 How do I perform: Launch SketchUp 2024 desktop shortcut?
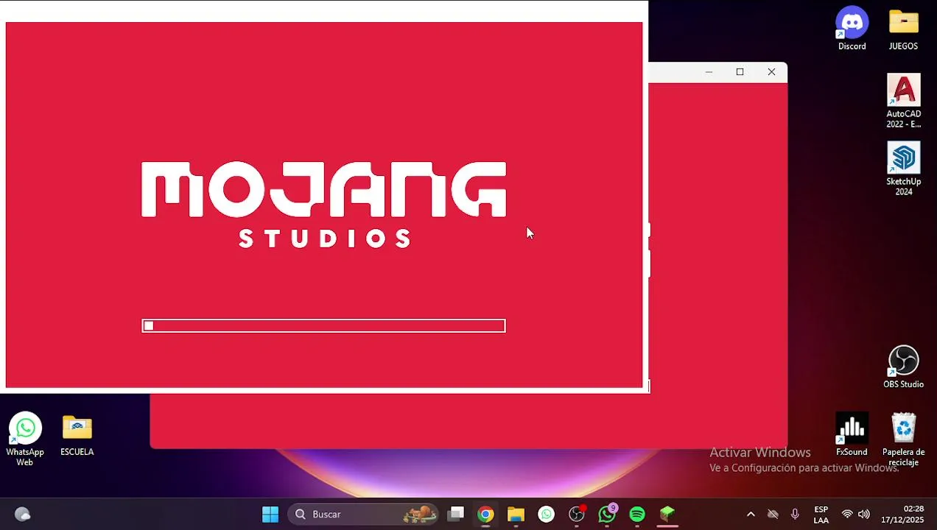coord(903,169)
